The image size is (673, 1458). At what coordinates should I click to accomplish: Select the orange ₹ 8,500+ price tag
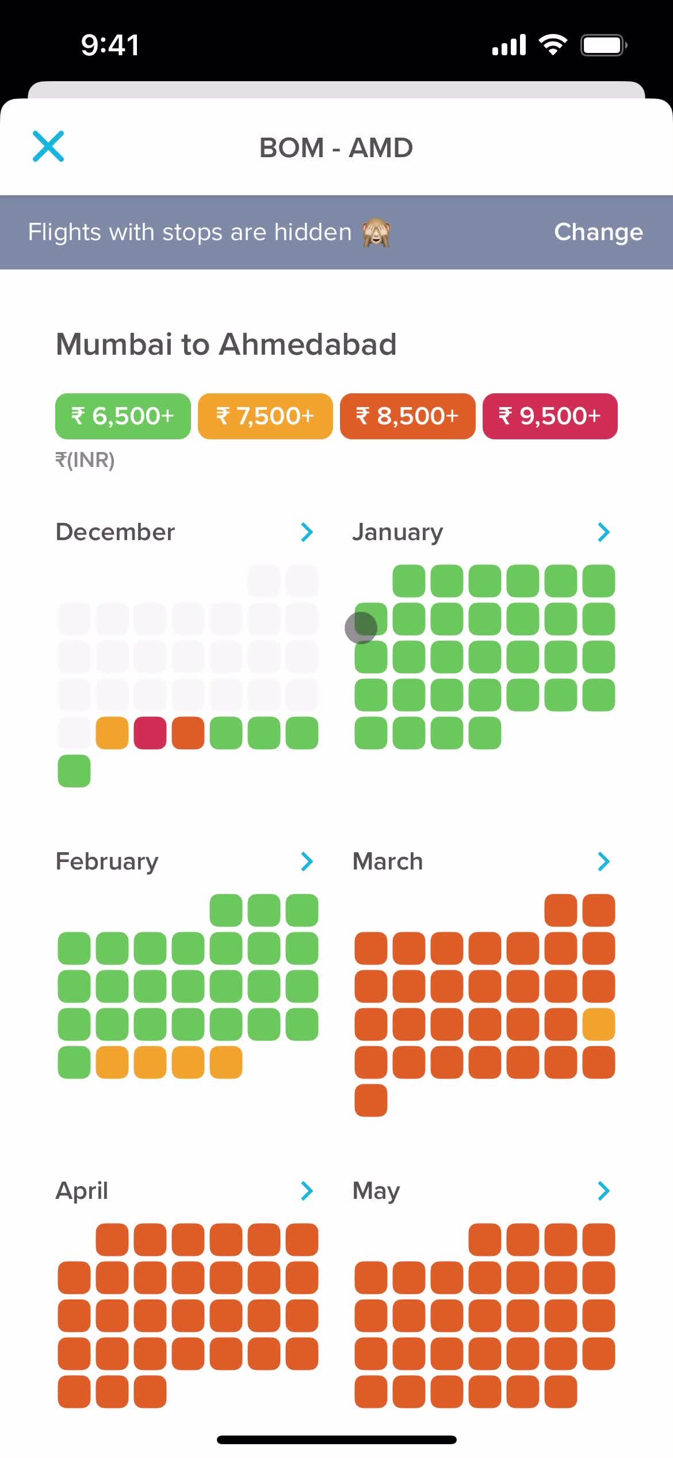tap(408, 416)
